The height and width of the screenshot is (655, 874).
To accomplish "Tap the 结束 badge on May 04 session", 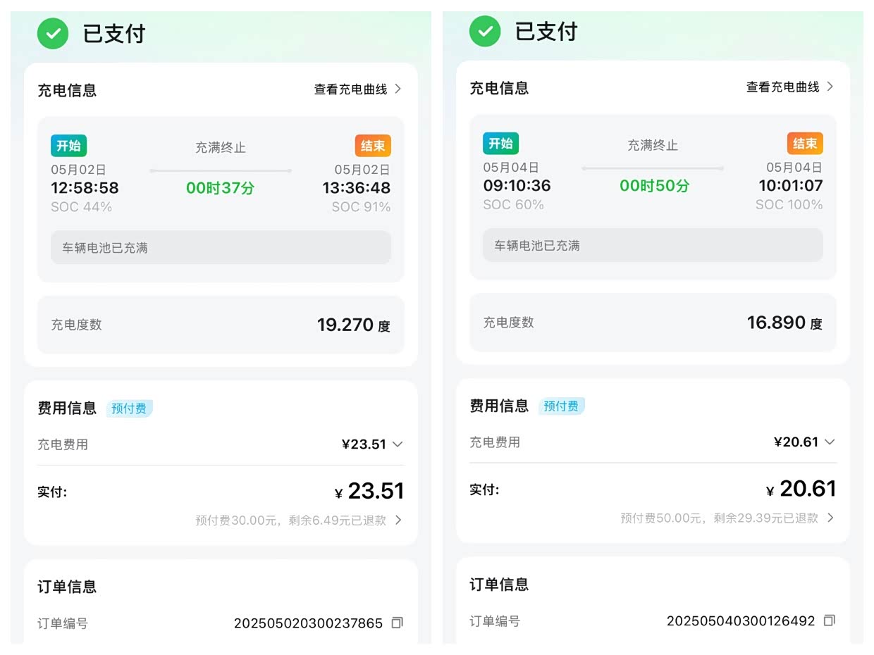I will [805, 144].
